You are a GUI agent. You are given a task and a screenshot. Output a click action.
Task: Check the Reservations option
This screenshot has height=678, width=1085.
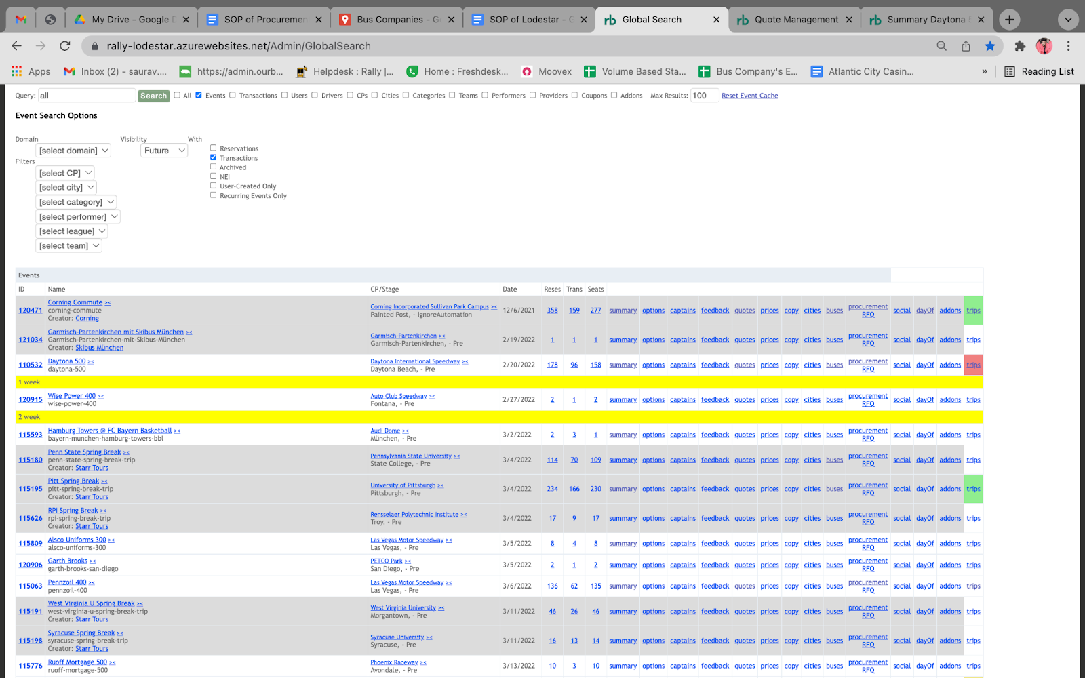[x=213, y=148]
